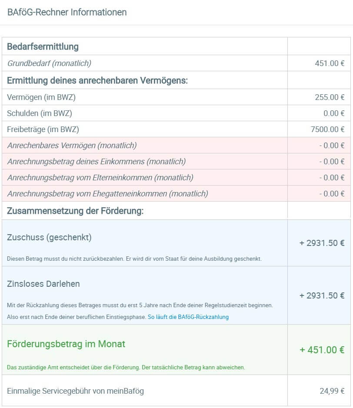Click the 'Schulden (im BWZ)' label
Screen dimensions: 353x408
point(40,113)
